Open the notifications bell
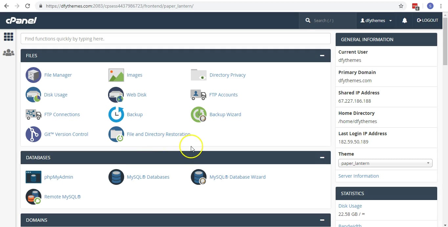448x227 pixels. (405, 20)
